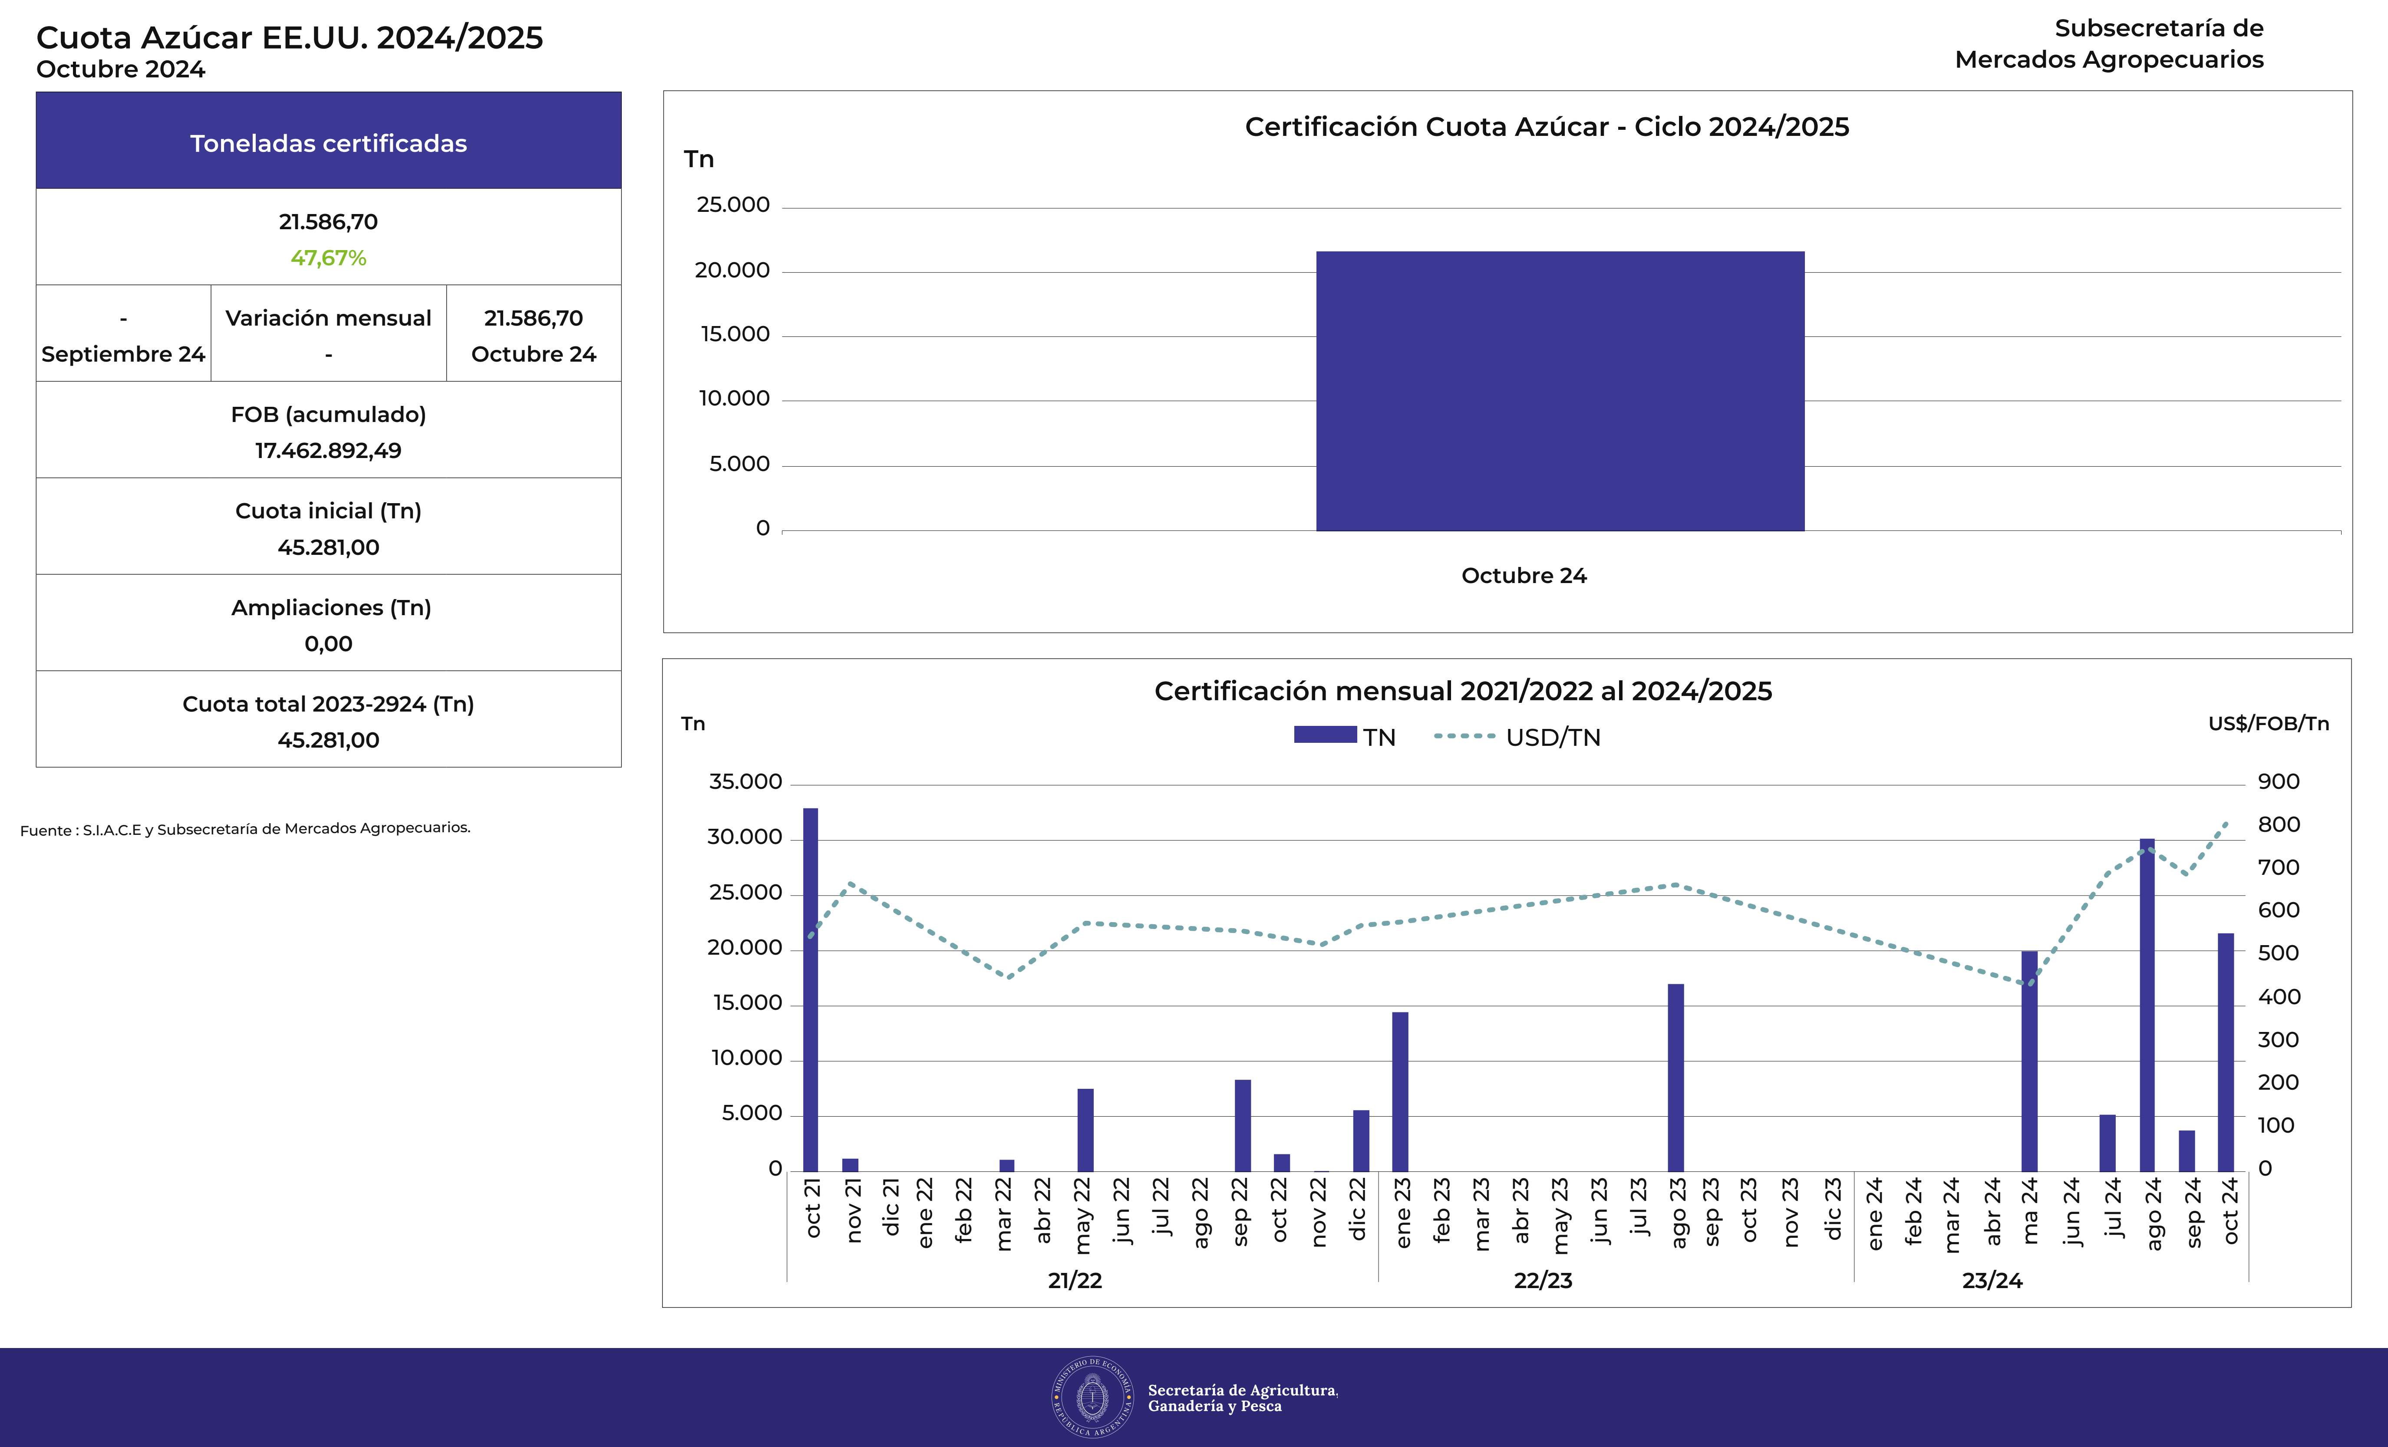
Task: Select the ago 23 bar in monthly chart
Action: (1676, 1077)
